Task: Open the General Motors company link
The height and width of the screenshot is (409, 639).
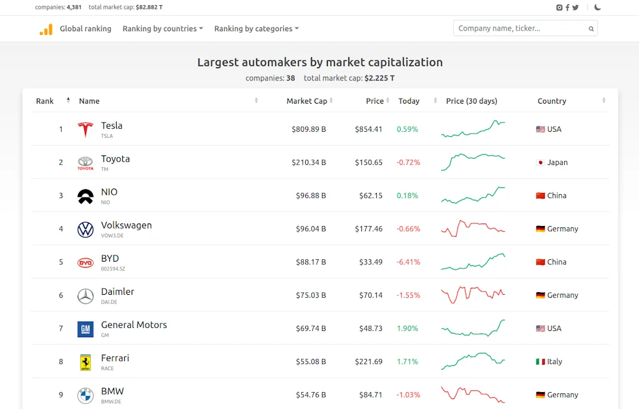Action: [x=134, y=325]
